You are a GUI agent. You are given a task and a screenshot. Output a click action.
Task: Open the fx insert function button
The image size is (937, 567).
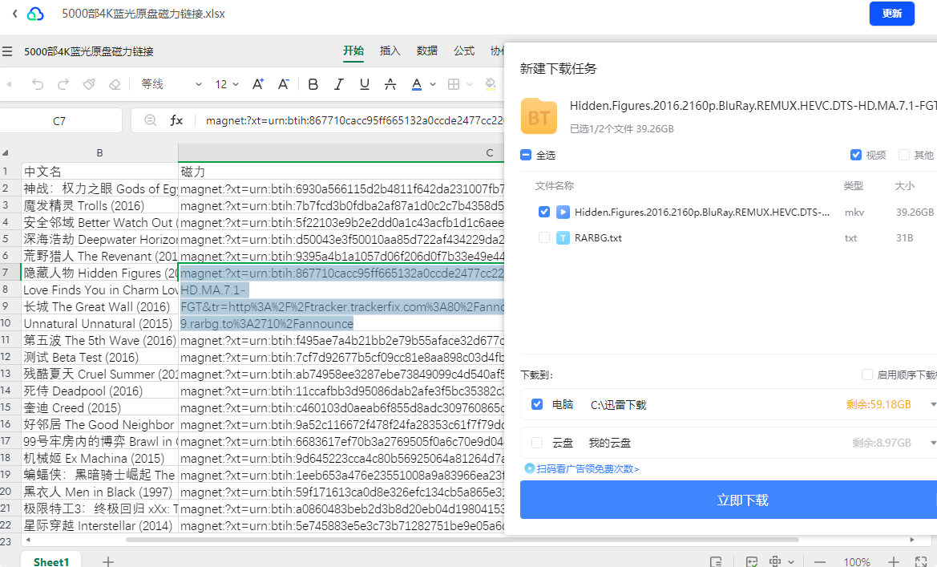click(x=176, y=120)
